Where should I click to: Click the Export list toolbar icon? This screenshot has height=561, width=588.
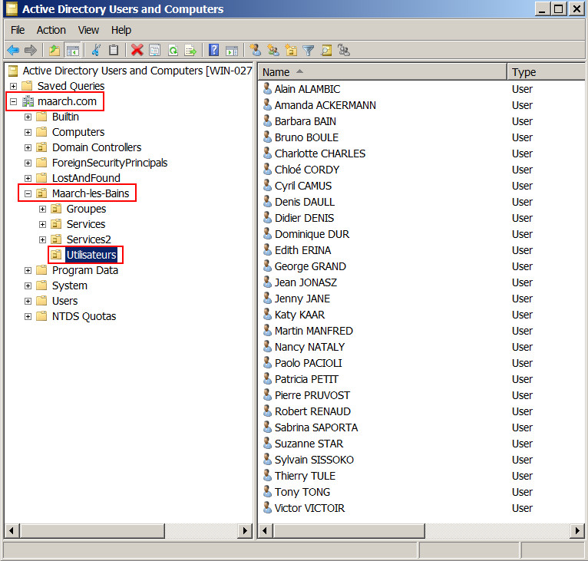[190, 51]
